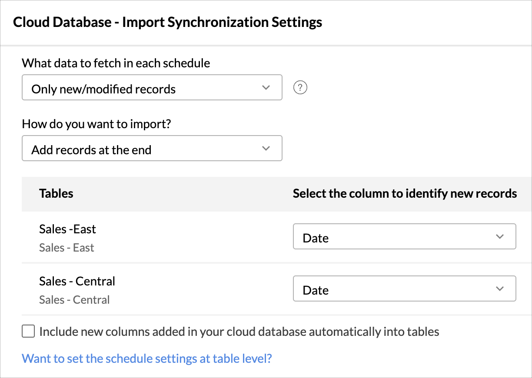Viewport: 532px width, 378px height.
Task: Click the Import Synchronization Settings dialog title
Action: (x=168, y=22)
